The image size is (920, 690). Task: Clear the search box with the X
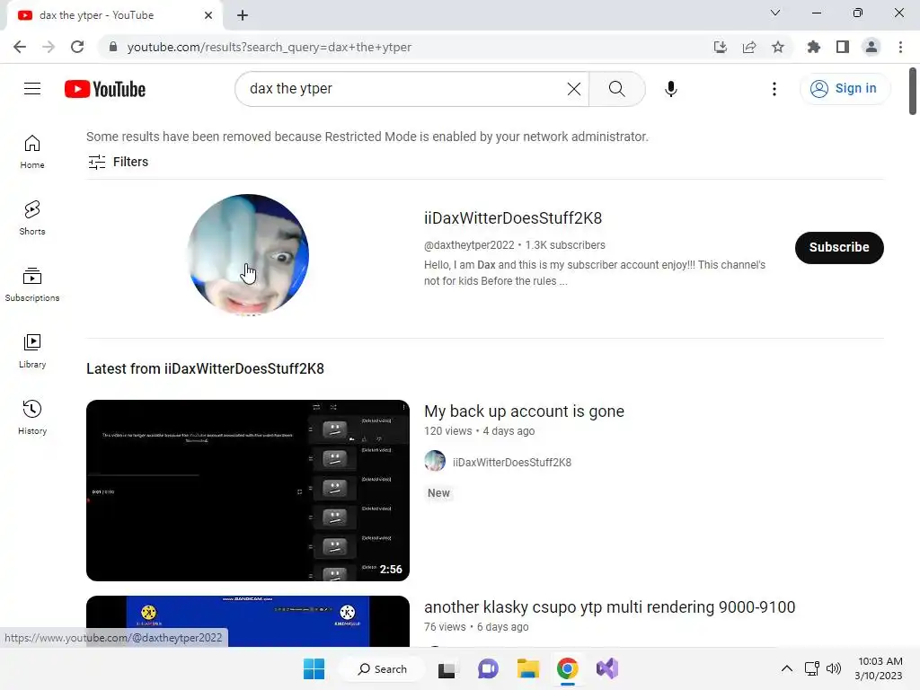point(574,89)
